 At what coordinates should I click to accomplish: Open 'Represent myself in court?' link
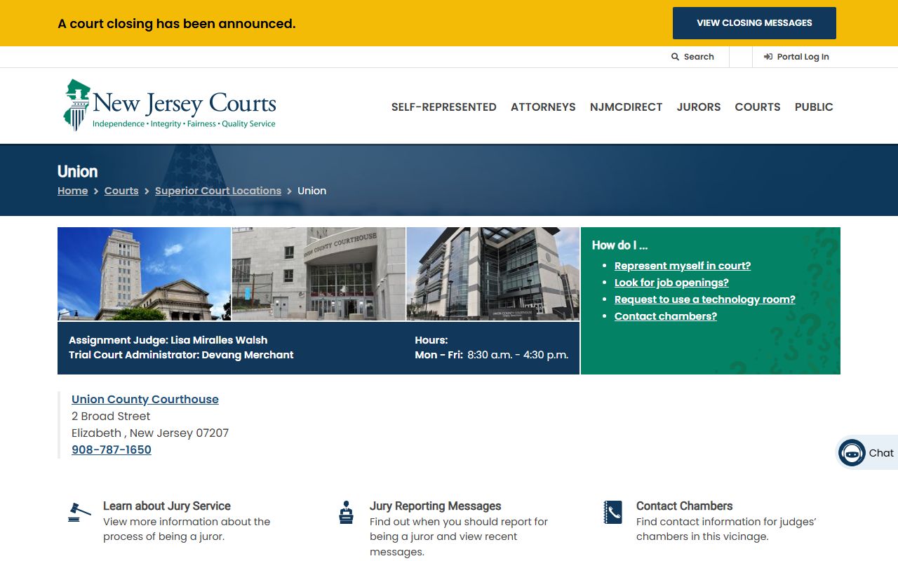point(683,266)
